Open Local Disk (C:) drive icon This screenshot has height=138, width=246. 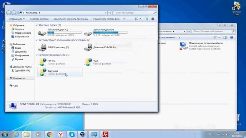(x=42, y=33)
